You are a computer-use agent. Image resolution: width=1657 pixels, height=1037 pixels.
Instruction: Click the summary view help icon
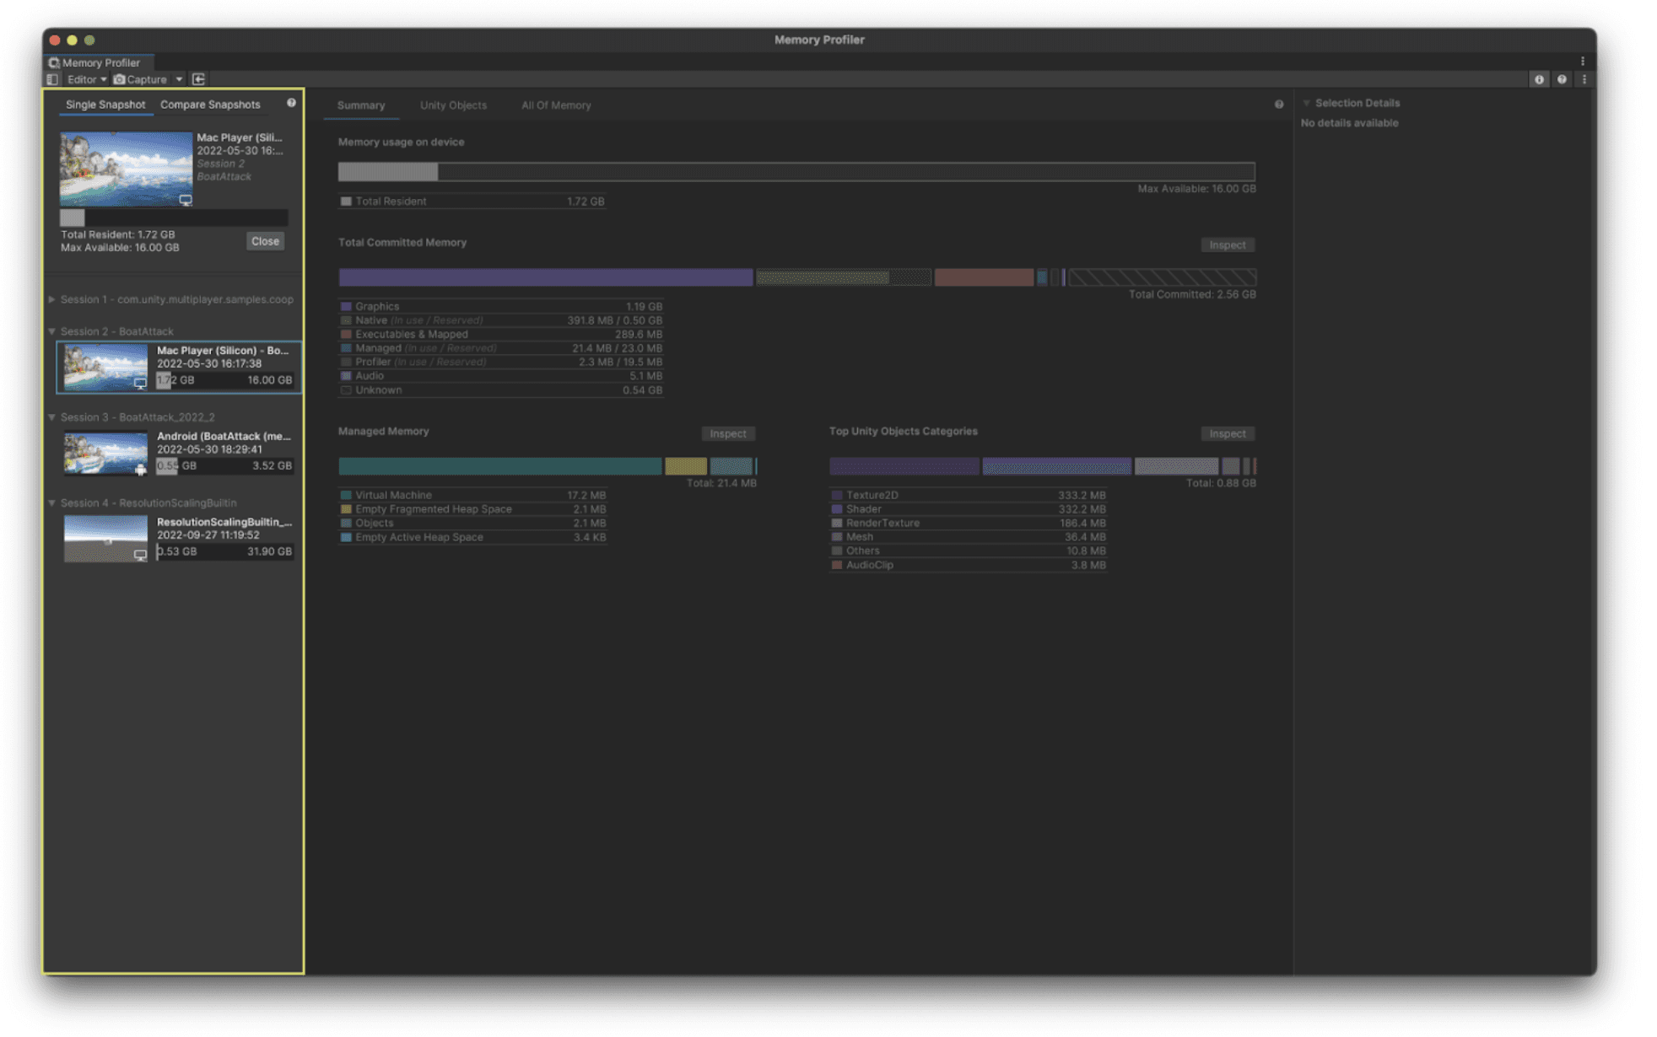pyautogui.click(x=1279, y=105)
